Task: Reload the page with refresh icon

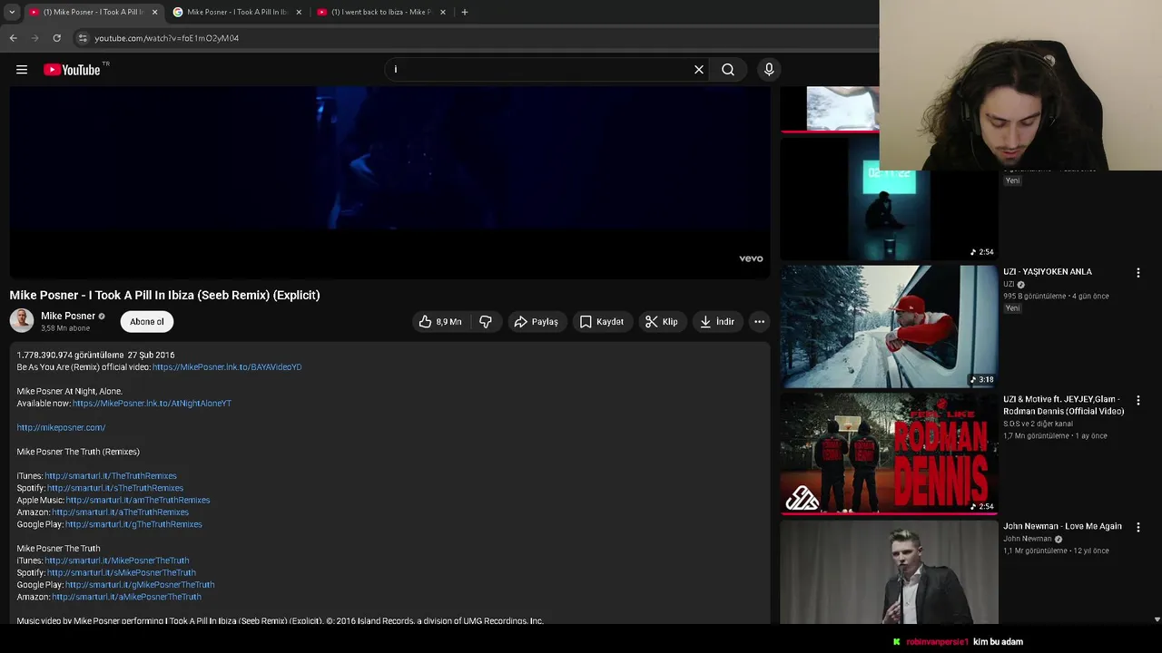Action: coord(56,38)
